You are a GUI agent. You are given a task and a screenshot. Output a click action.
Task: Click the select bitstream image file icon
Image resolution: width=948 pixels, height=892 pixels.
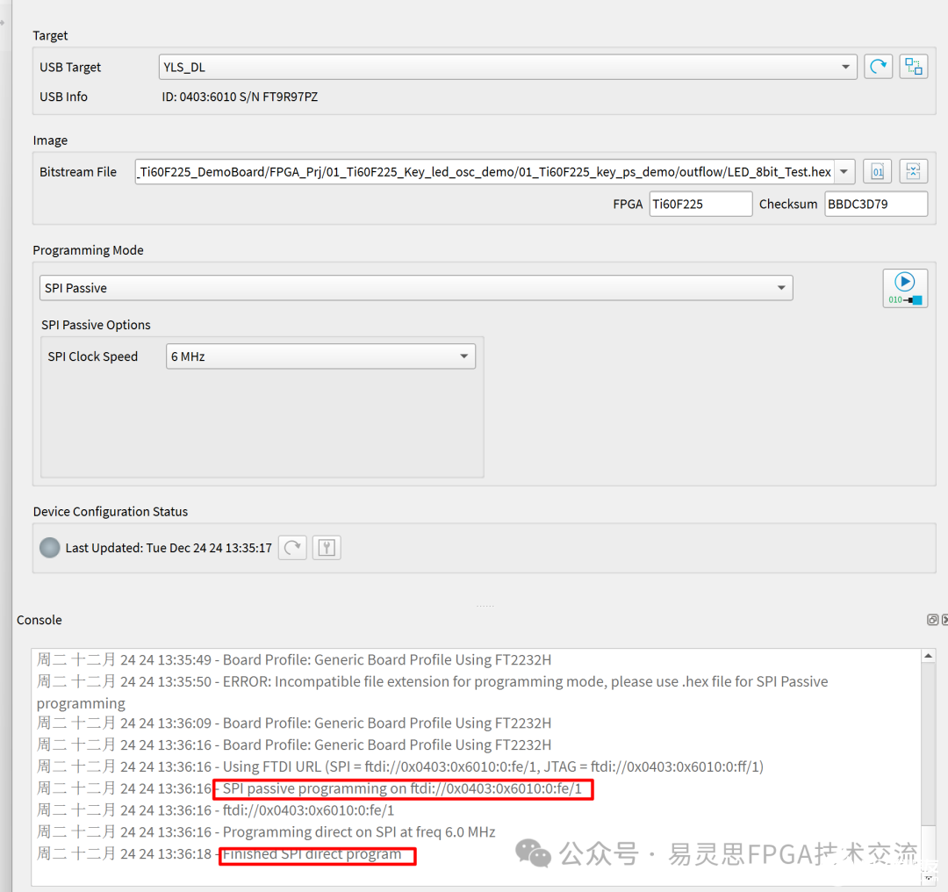(x=877, y=171)
